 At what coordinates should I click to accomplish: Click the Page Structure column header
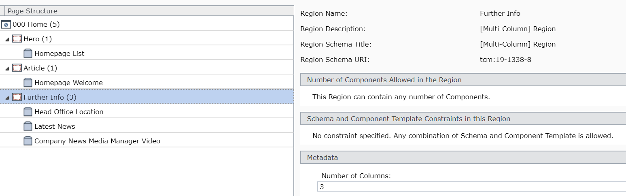click(149, 11)
